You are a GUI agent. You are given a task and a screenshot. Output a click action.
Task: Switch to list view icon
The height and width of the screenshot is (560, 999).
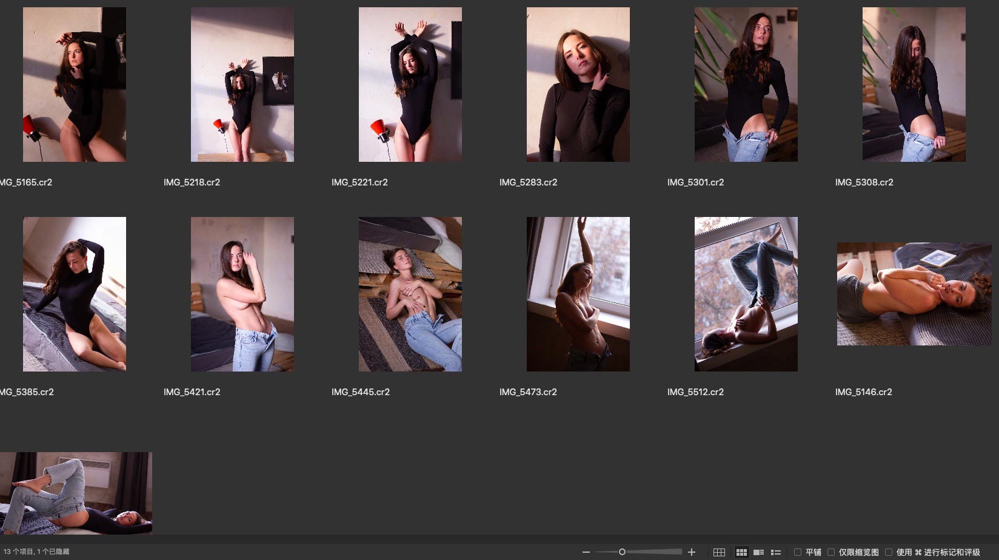click(x=775, y=552)
